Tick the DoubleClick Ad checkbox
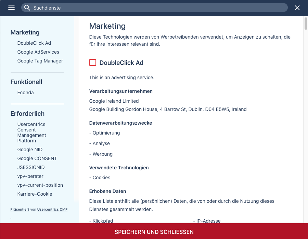Image resolution: width=308 pixels, height=239 pixels. 93,62
